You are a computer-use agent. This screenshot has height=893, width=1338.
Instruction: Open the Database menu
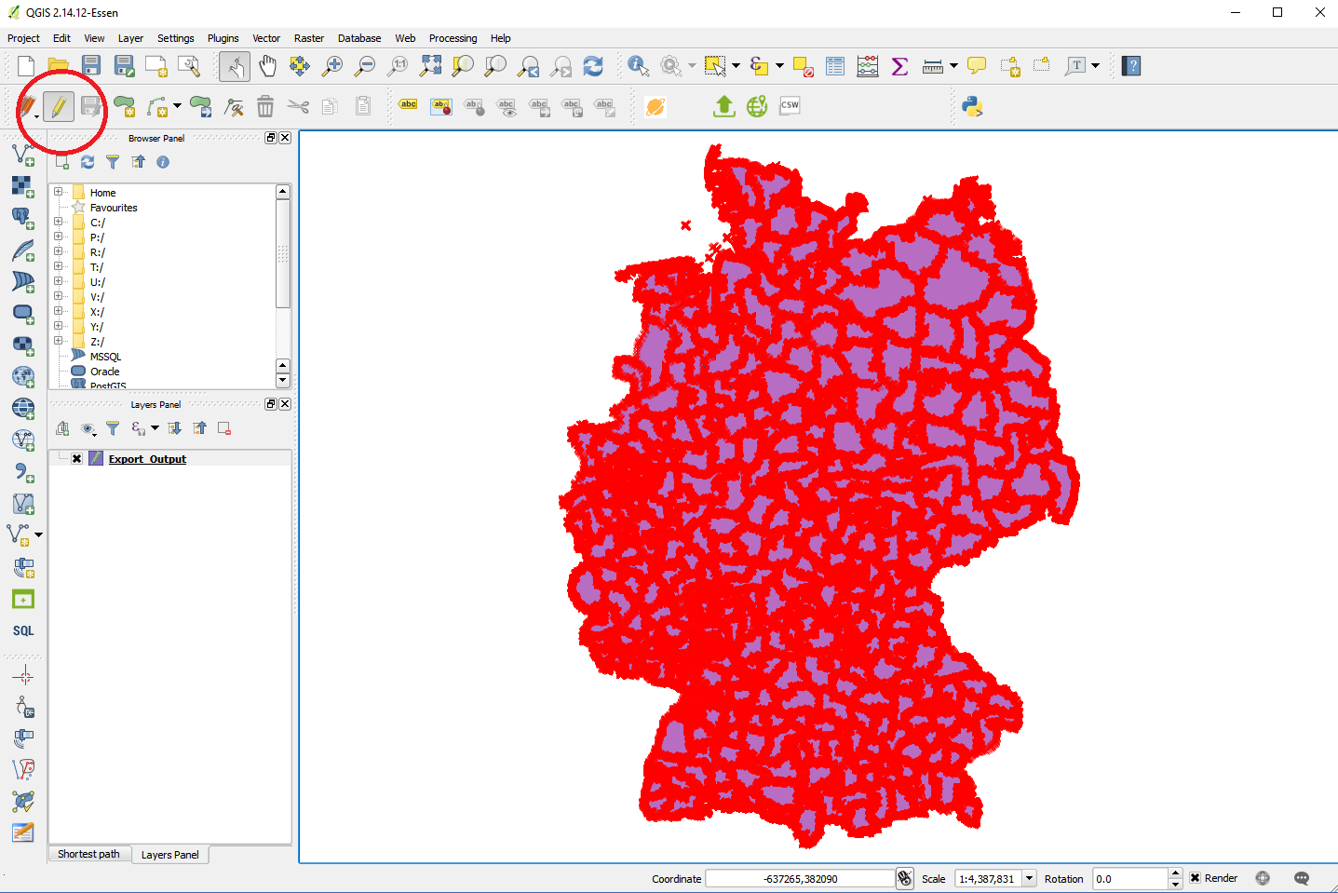(359, 38)
